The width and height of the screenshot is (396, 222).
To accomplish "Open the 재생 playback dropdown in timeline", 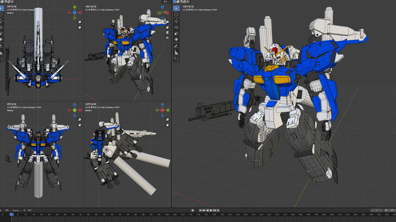I will [7, 210].
